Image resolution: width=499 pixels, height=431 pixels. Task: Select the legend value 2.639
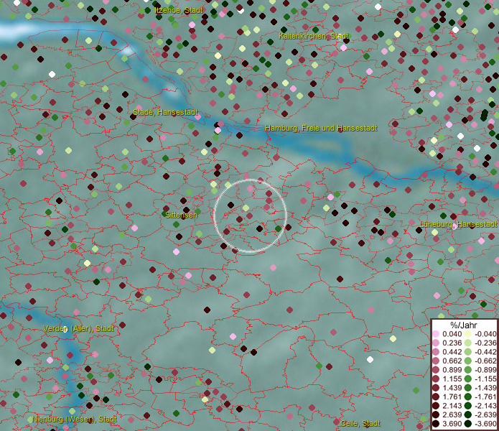coord(452,414)
